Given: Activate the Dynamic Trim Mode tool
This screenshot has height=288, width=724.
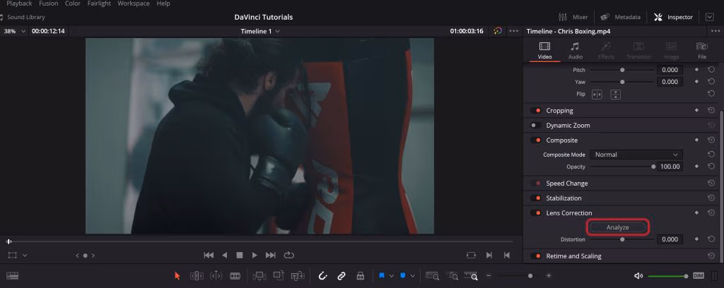Looking at the screenshot, I should tap(216, 275).
